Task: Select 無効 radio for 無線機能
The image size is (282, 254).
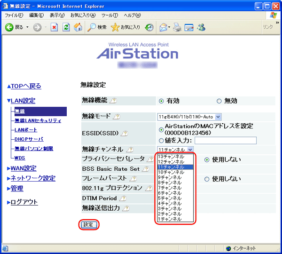Action: point(219,101)
